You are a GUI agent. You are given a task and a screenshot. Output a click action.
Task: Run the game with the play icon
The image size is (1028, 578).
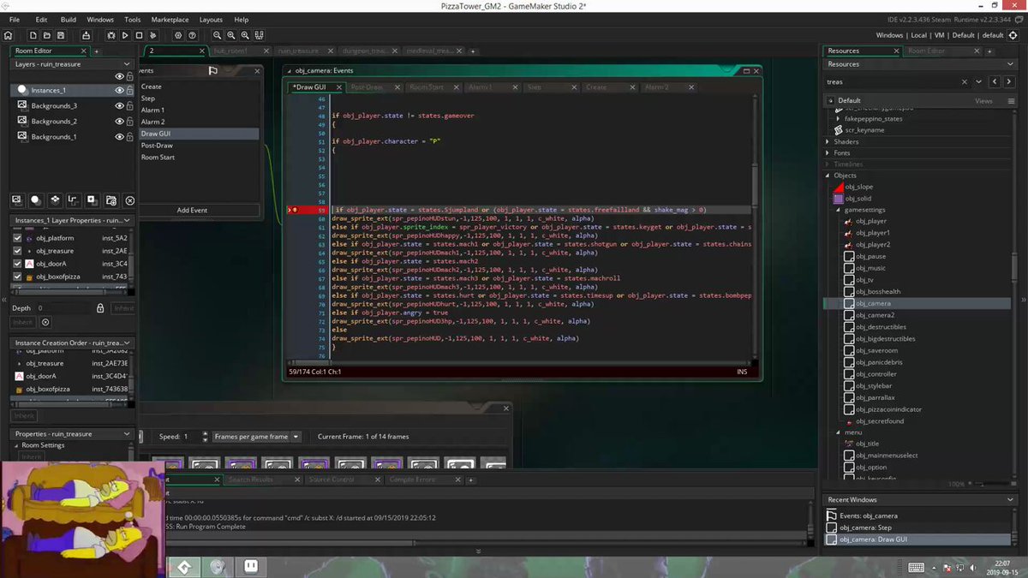[125, 35]
